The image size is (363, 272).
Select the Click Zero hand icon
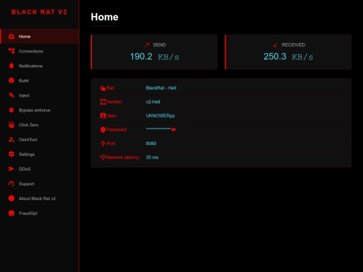coord(11,125)
